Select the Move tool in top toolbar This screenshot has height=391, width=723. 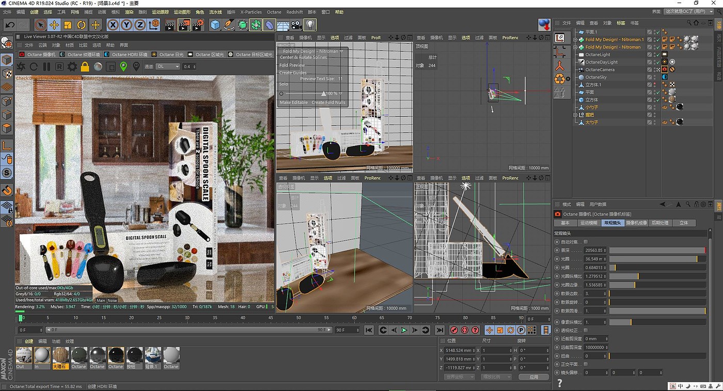point(54,25)
